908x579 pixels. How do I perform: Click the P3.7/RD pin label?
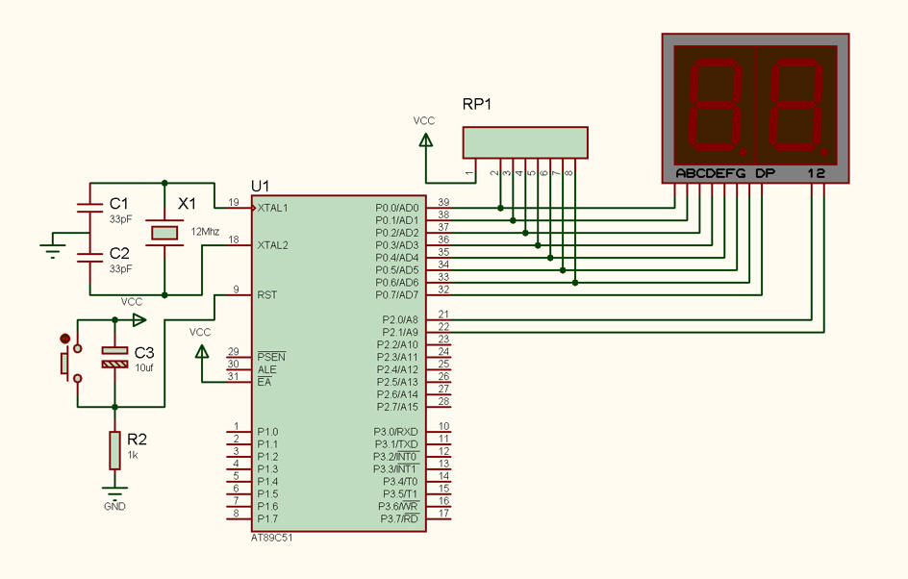click(x=399, y=518)
